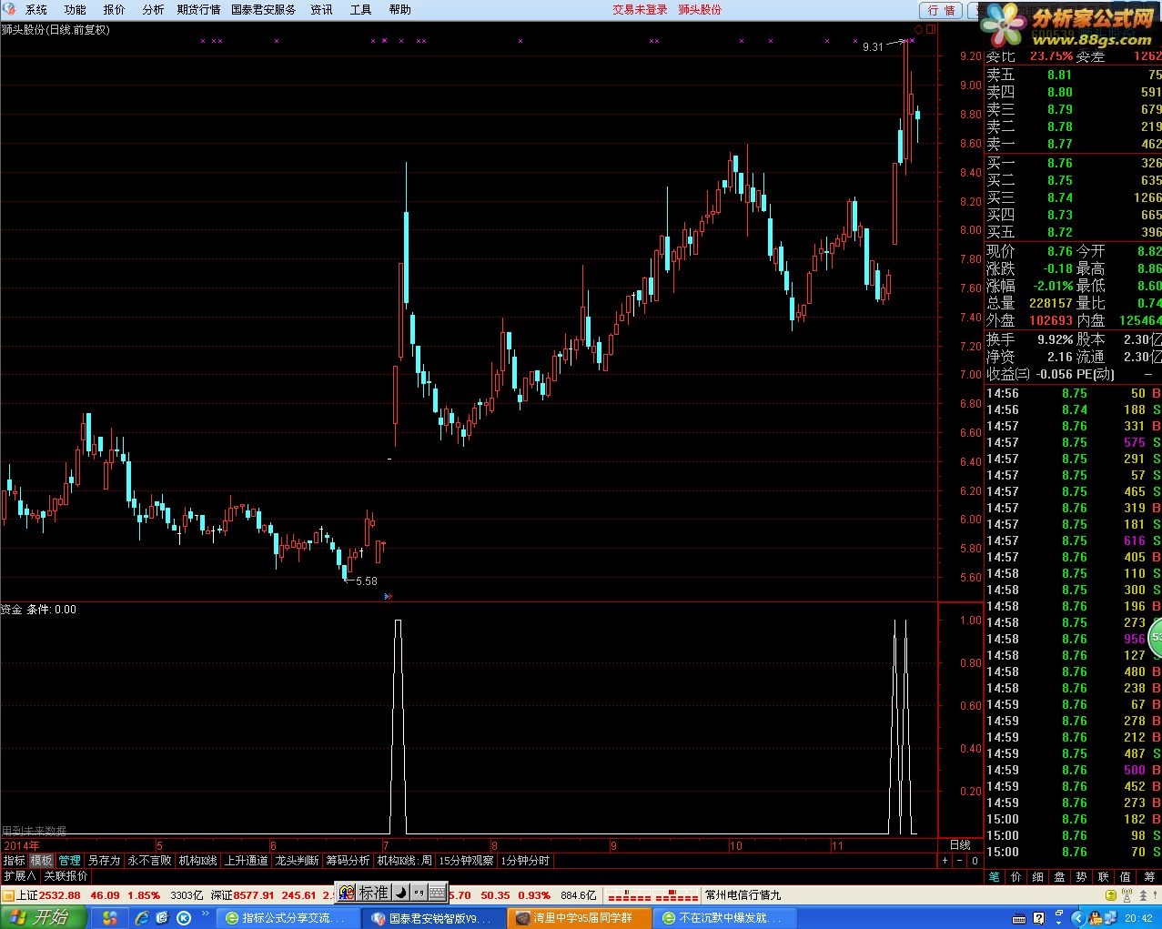Viewport: 1162px width, 929px height.
Task: Click the red split-window square icon above chart
Action: click(x=931, y=30)
